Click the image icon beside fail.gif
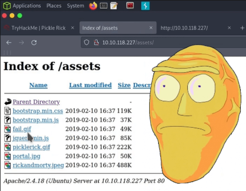Viewport: 246px width, 191px height. tap(7, 129)
